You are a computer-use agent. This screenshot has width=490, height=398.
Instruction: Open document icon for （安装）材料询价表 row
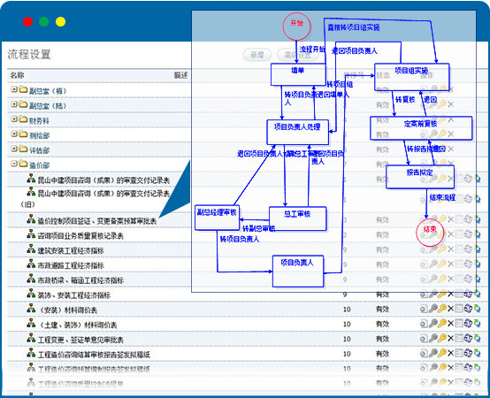(x=424, y=309)
